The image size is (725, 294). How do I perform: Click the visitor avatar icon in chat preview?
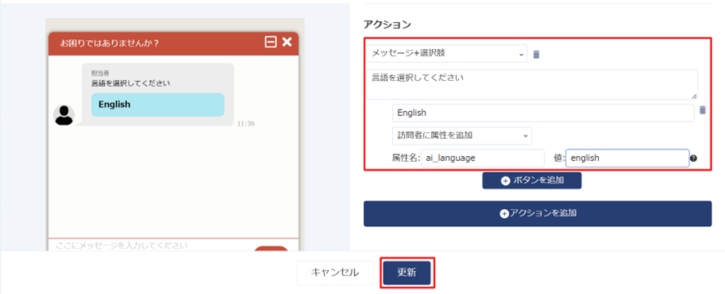tap(65, 115)
